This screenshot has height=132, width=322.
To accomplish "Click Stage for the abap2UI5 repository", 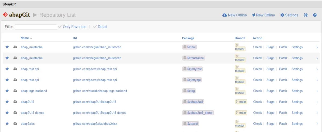I will [270, 102].
